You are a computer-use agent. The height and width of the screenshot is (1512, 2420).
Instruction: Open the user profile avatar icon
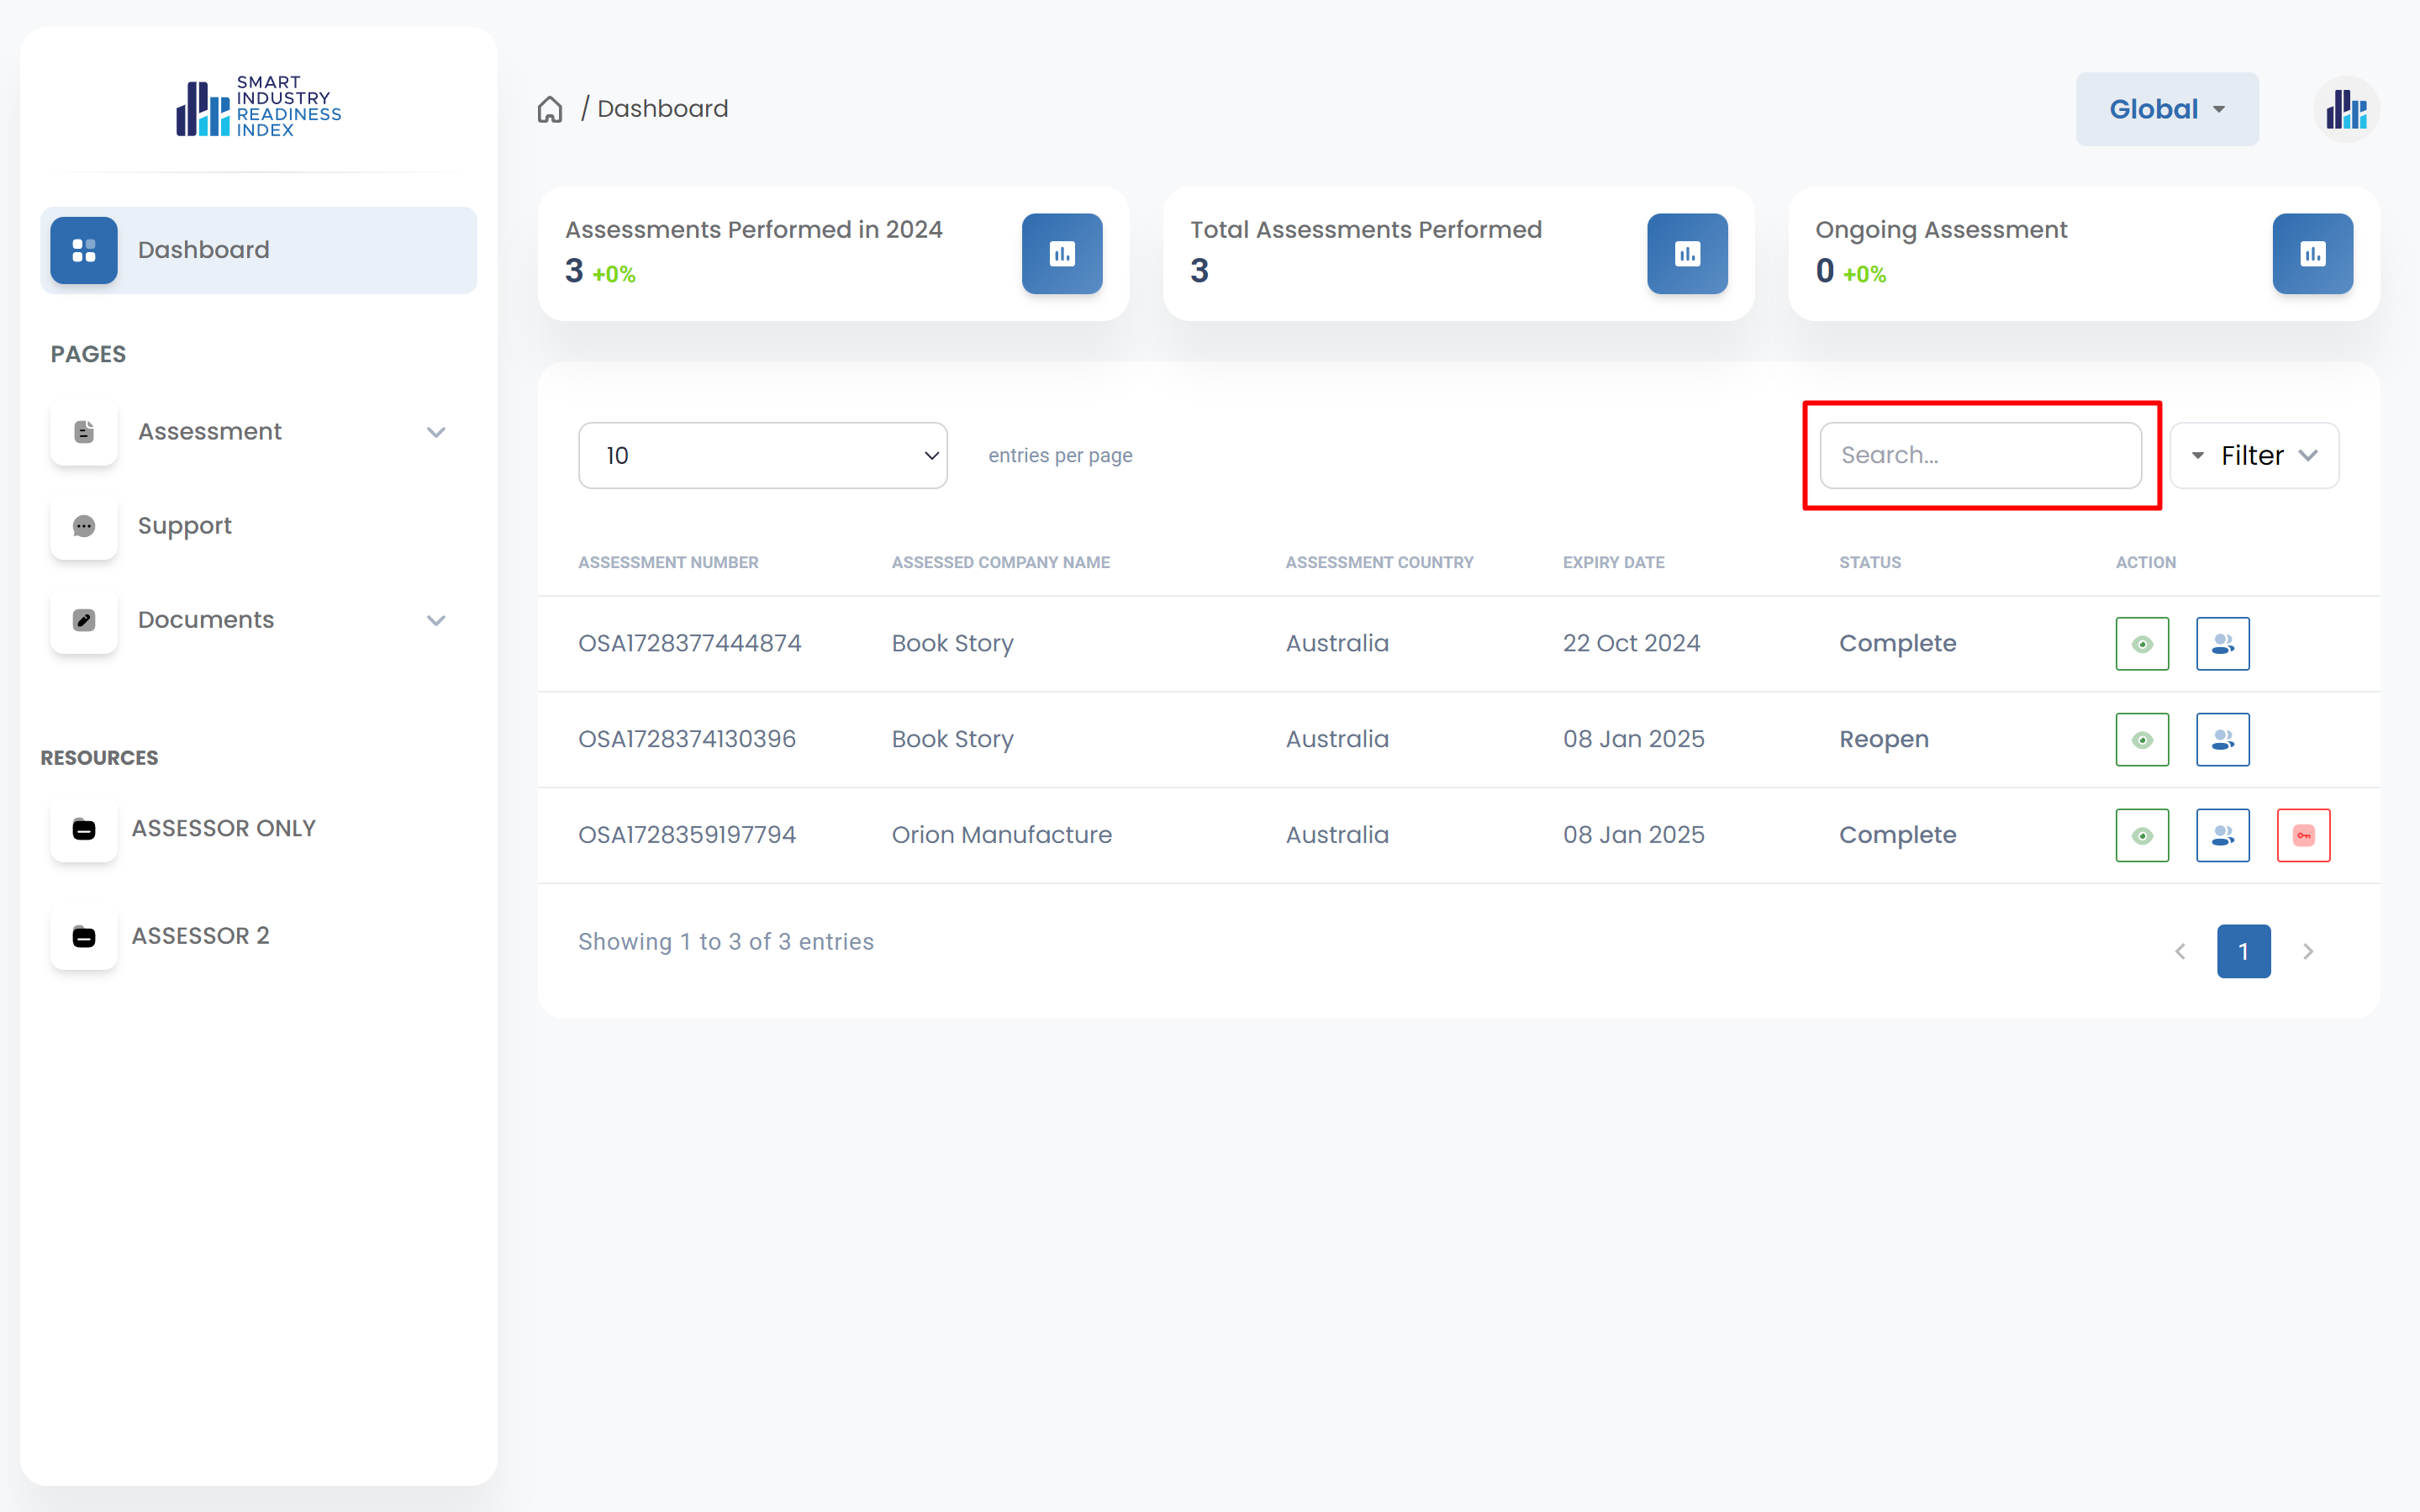[x=2345, y=109]
